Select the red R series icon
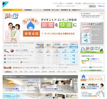 click(12, 51)
